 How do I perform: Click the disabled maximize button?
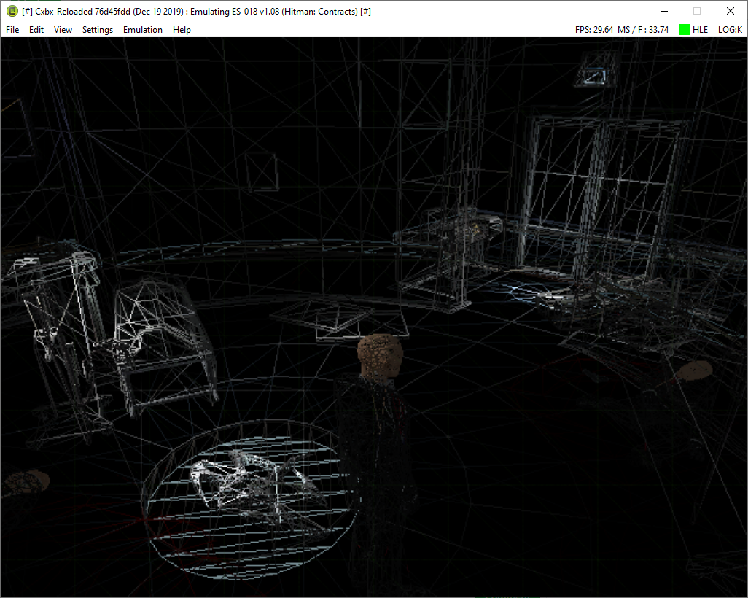[697, 11]
